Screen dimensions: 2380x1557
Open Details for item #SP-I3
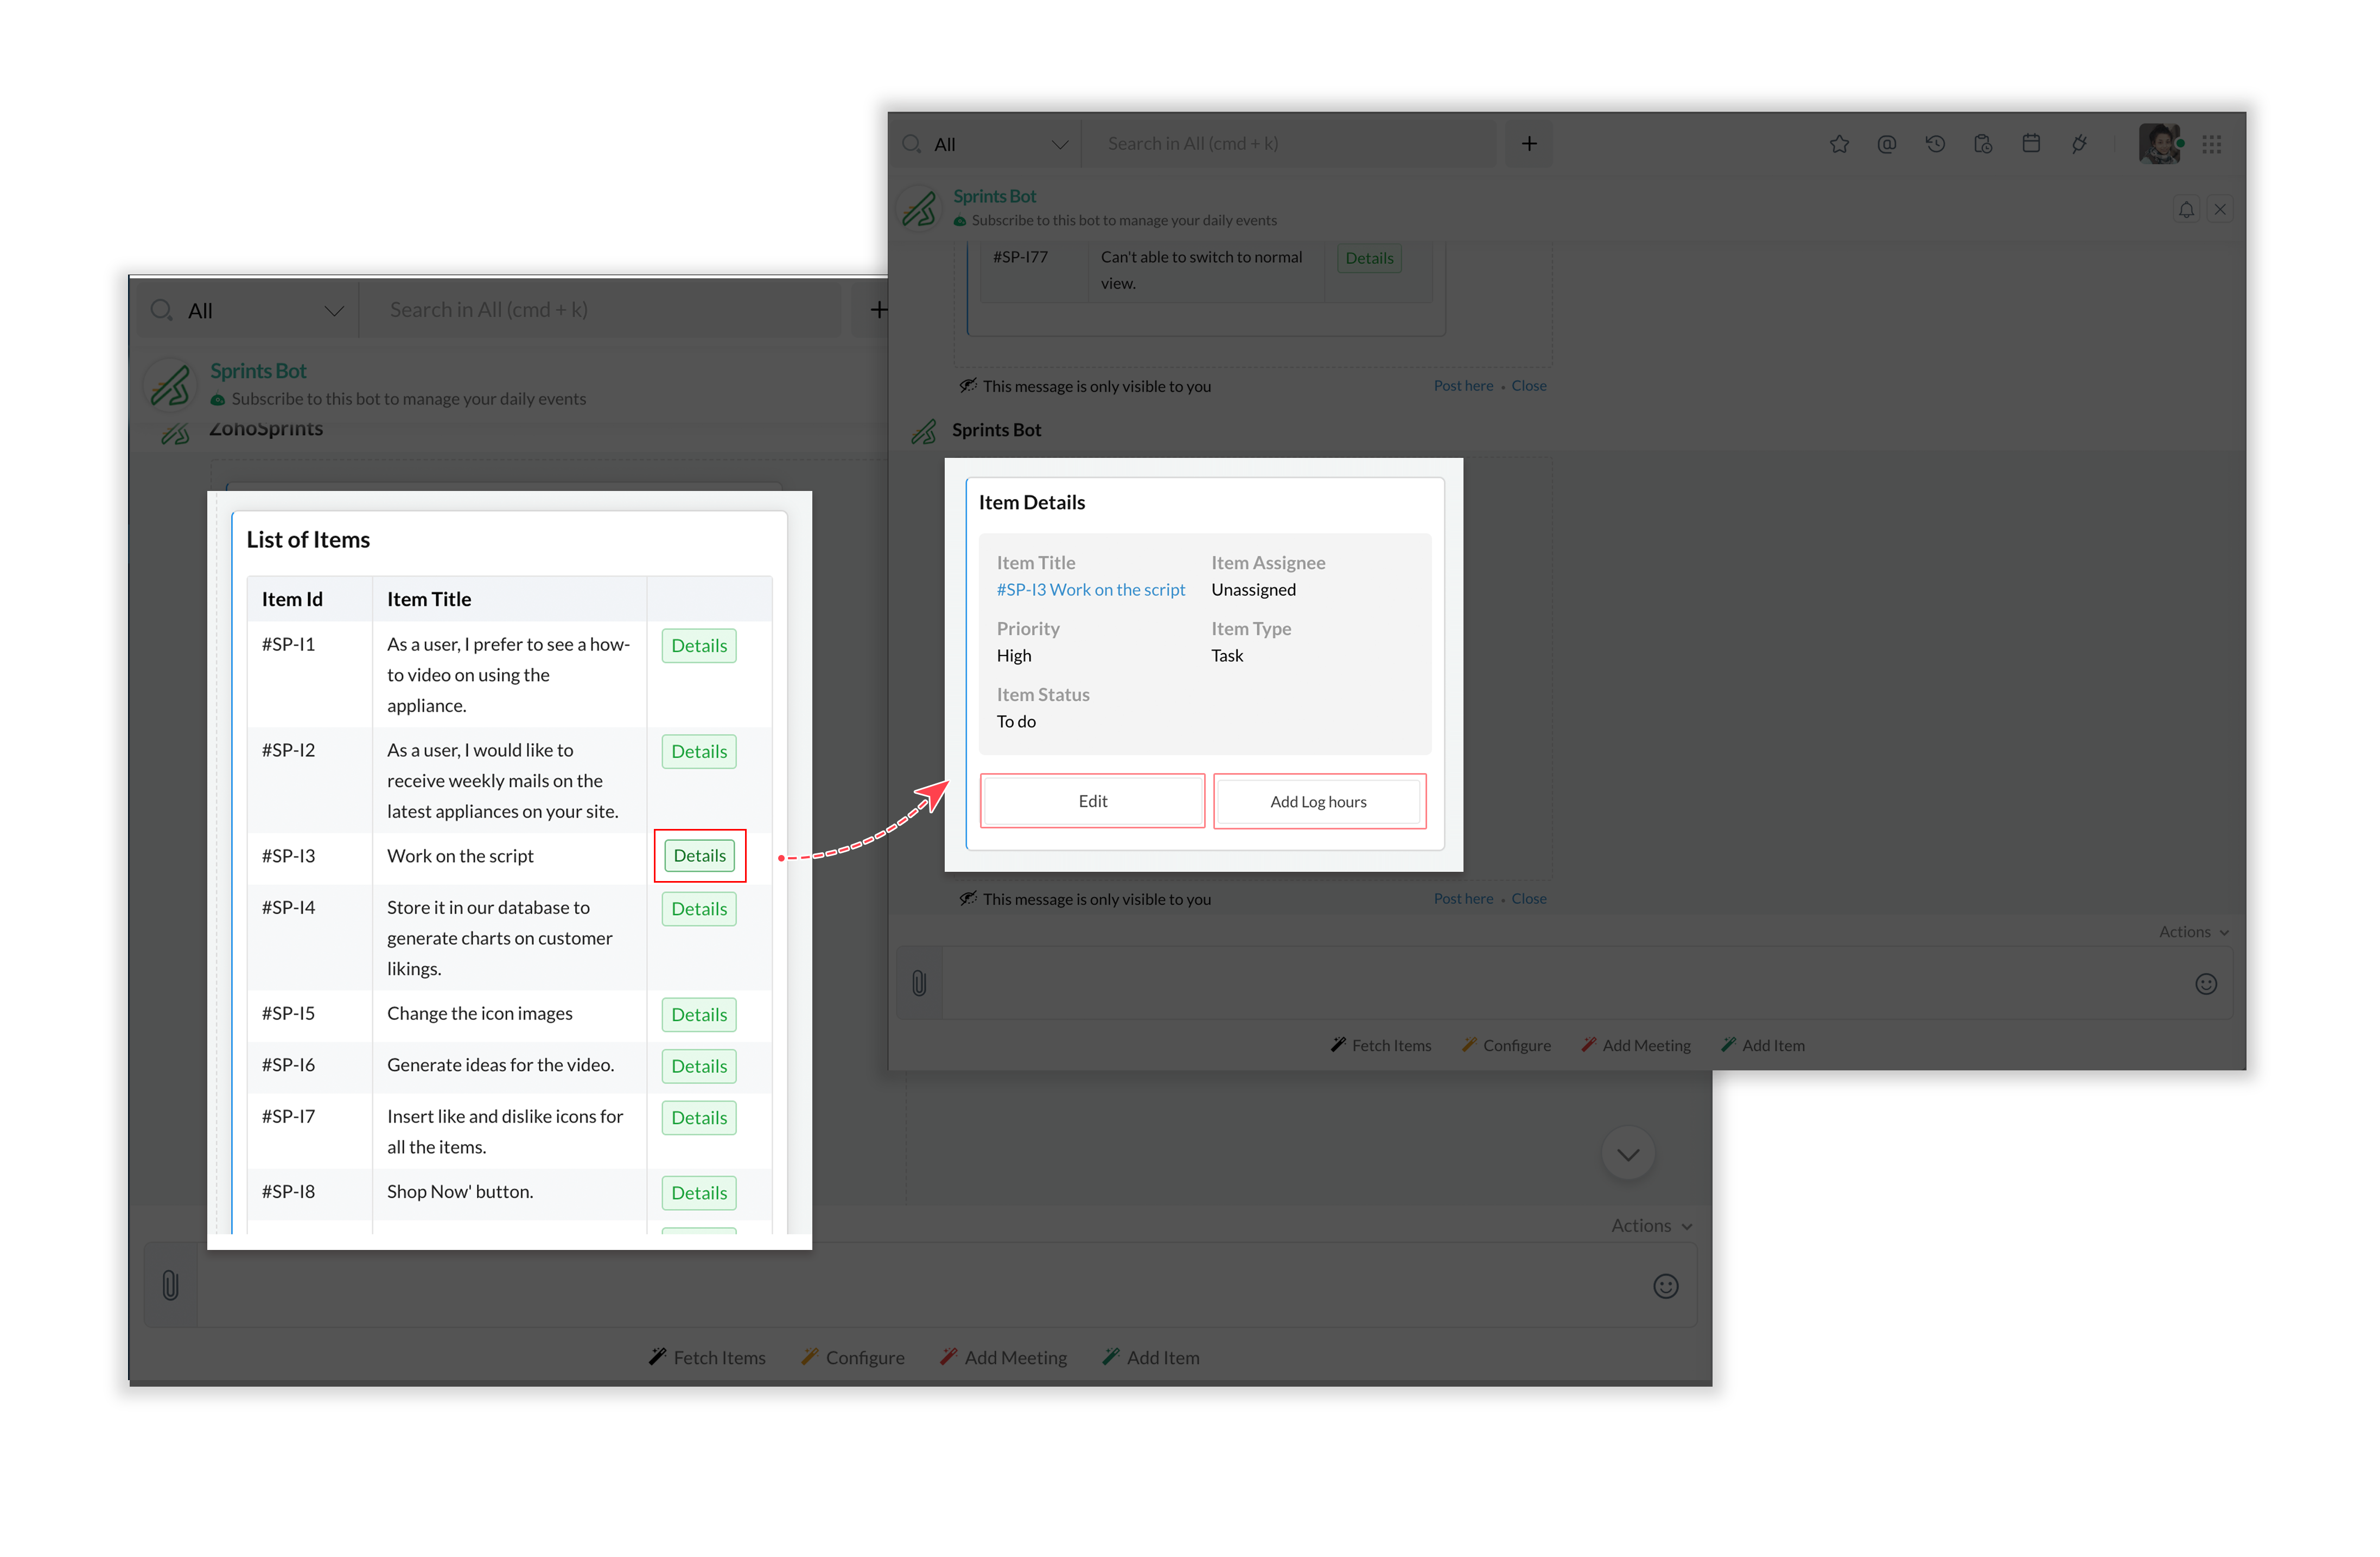pyautogui.click(x=699, y=855)
